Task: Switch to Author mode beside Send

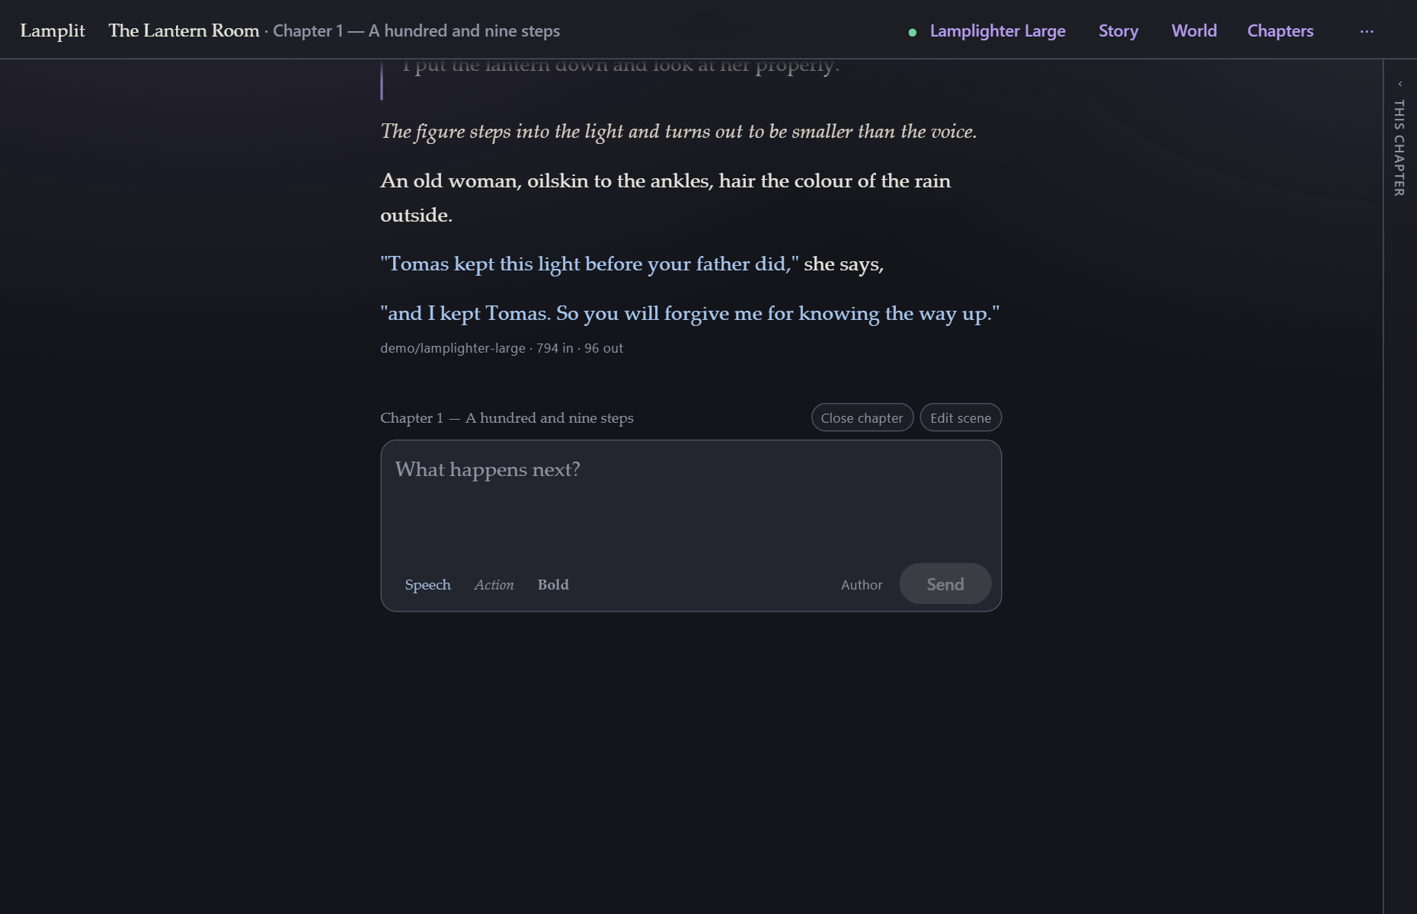Action: tap(862, 584)
